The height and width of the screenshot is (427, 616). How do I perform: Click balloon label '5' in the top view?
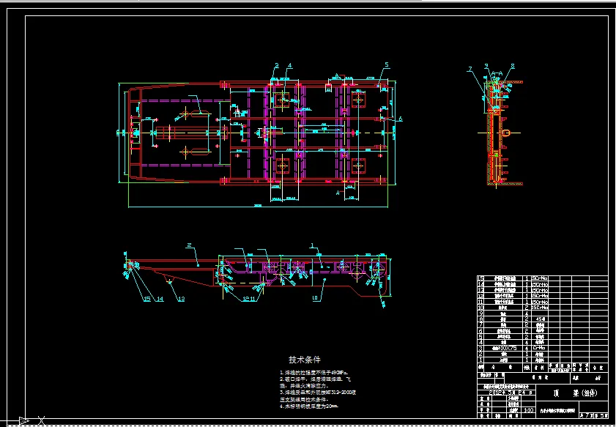387,64
